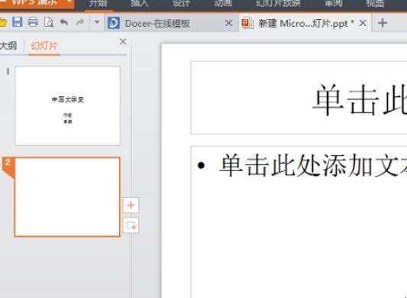Open print preview icon

(49, 22)
